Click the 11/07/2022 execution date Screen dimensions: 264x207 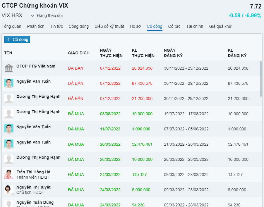pos(110,129)
